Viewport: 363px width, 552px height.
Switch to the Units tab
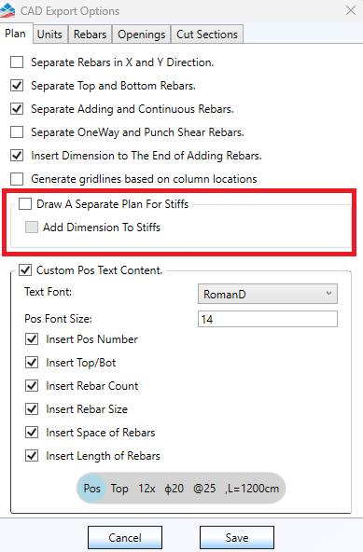pos(49,34)
